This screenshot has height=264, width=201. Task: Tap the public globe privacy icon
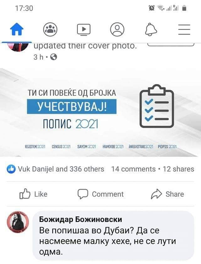pyautogui.click(x=54, y=57)
